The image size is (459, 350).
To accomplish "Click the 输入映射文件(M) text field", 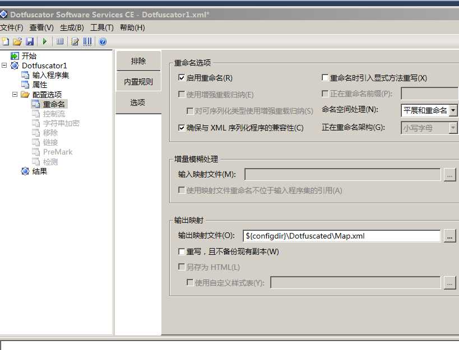I will pos(342,175).
